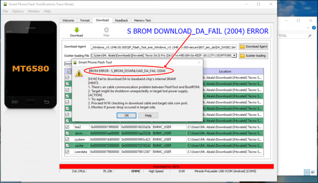The height and width of the screenshot is (183, 318).
Task: Click the view icon at bottom-right of background window
Action: click(307, 172)
